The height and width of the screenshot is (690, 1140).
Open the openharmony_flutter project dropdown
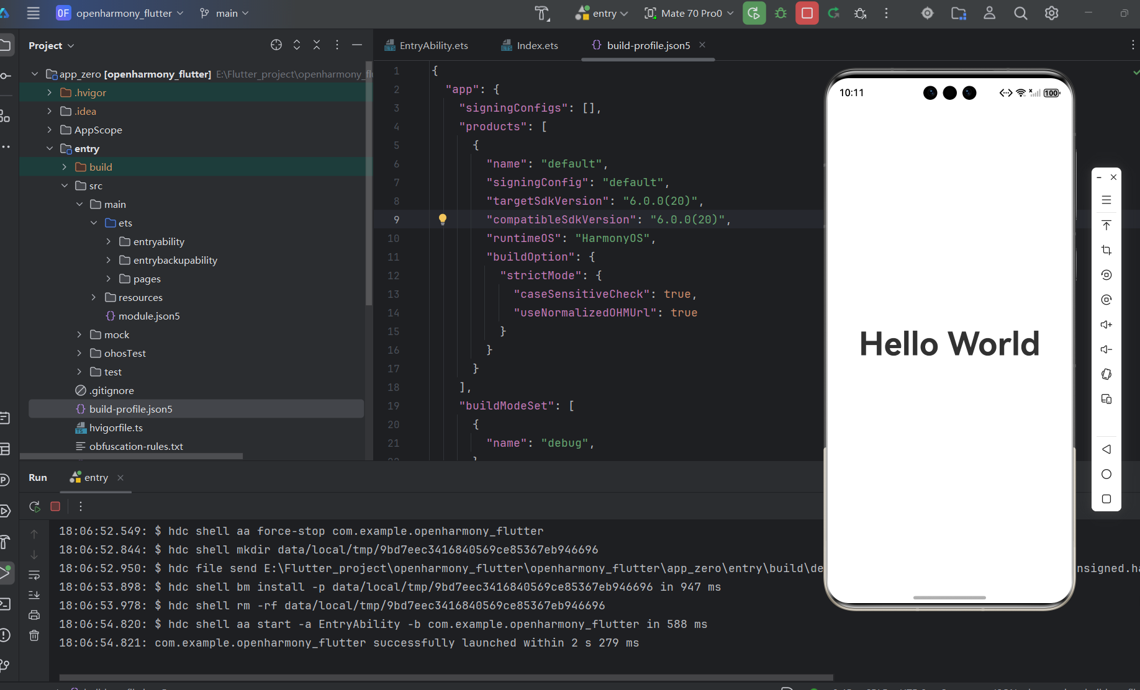(x=120, y=13)
